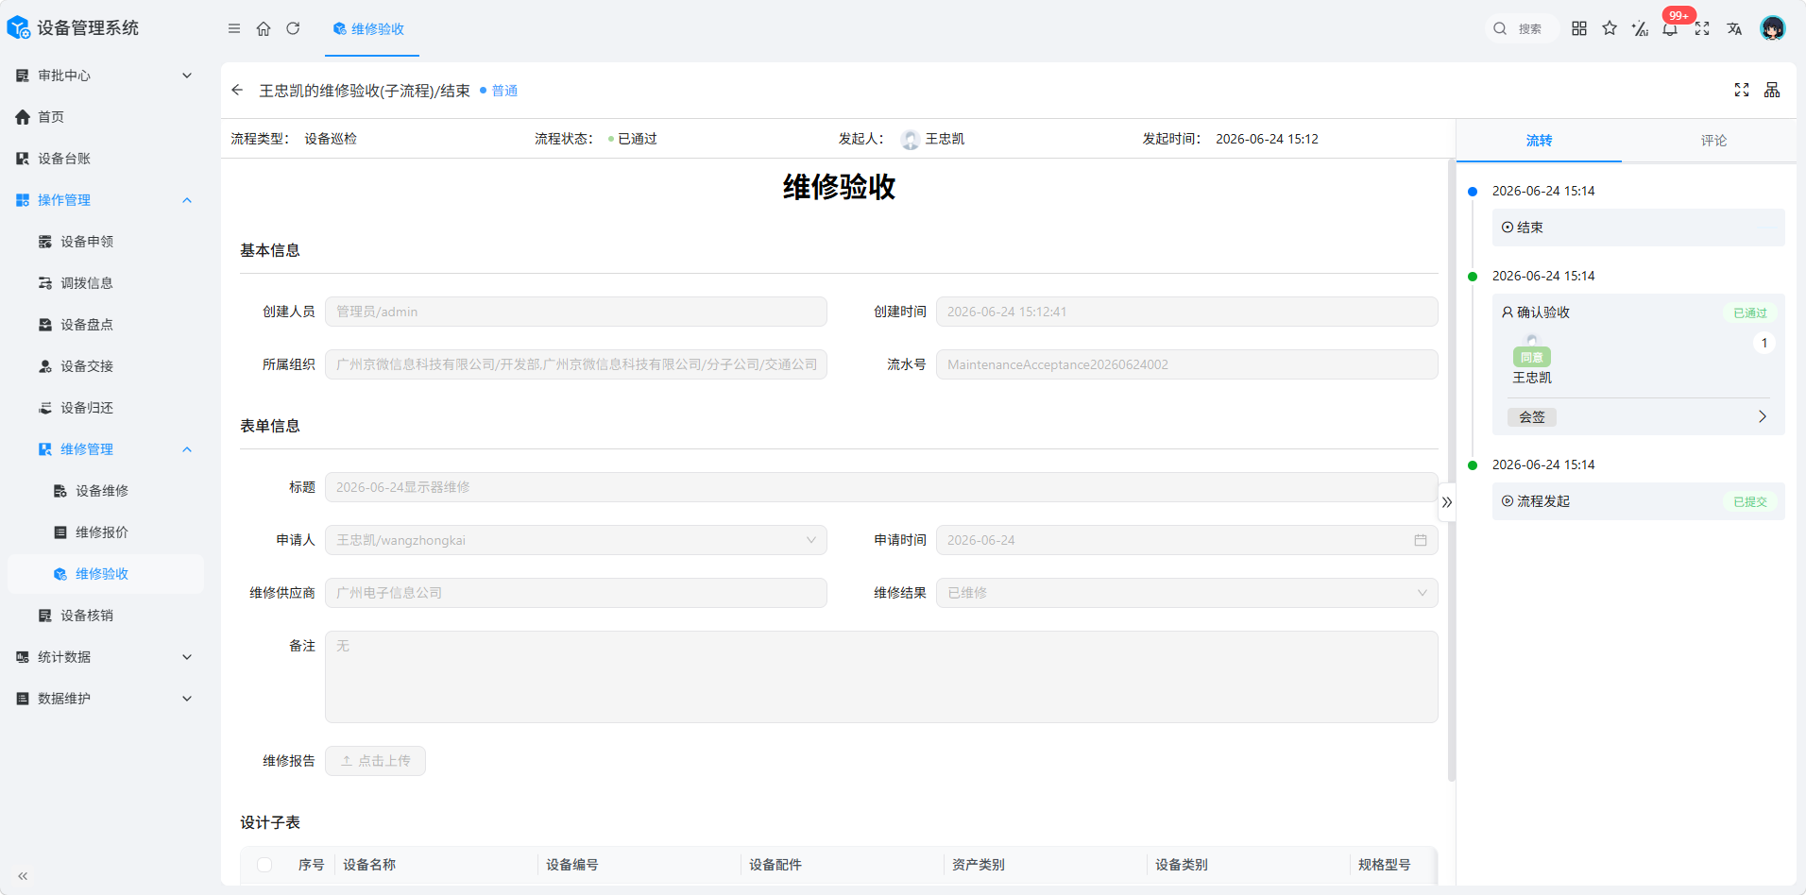Collapse the left sidebar with double arrow
Screen dimensions: 1806x895
(23, 876)
